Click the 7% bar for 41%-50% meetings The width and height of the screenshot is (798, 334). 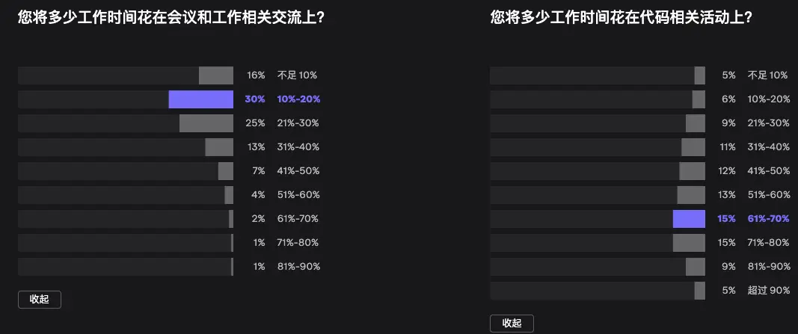pyautogui.click(x=226, y=171)
